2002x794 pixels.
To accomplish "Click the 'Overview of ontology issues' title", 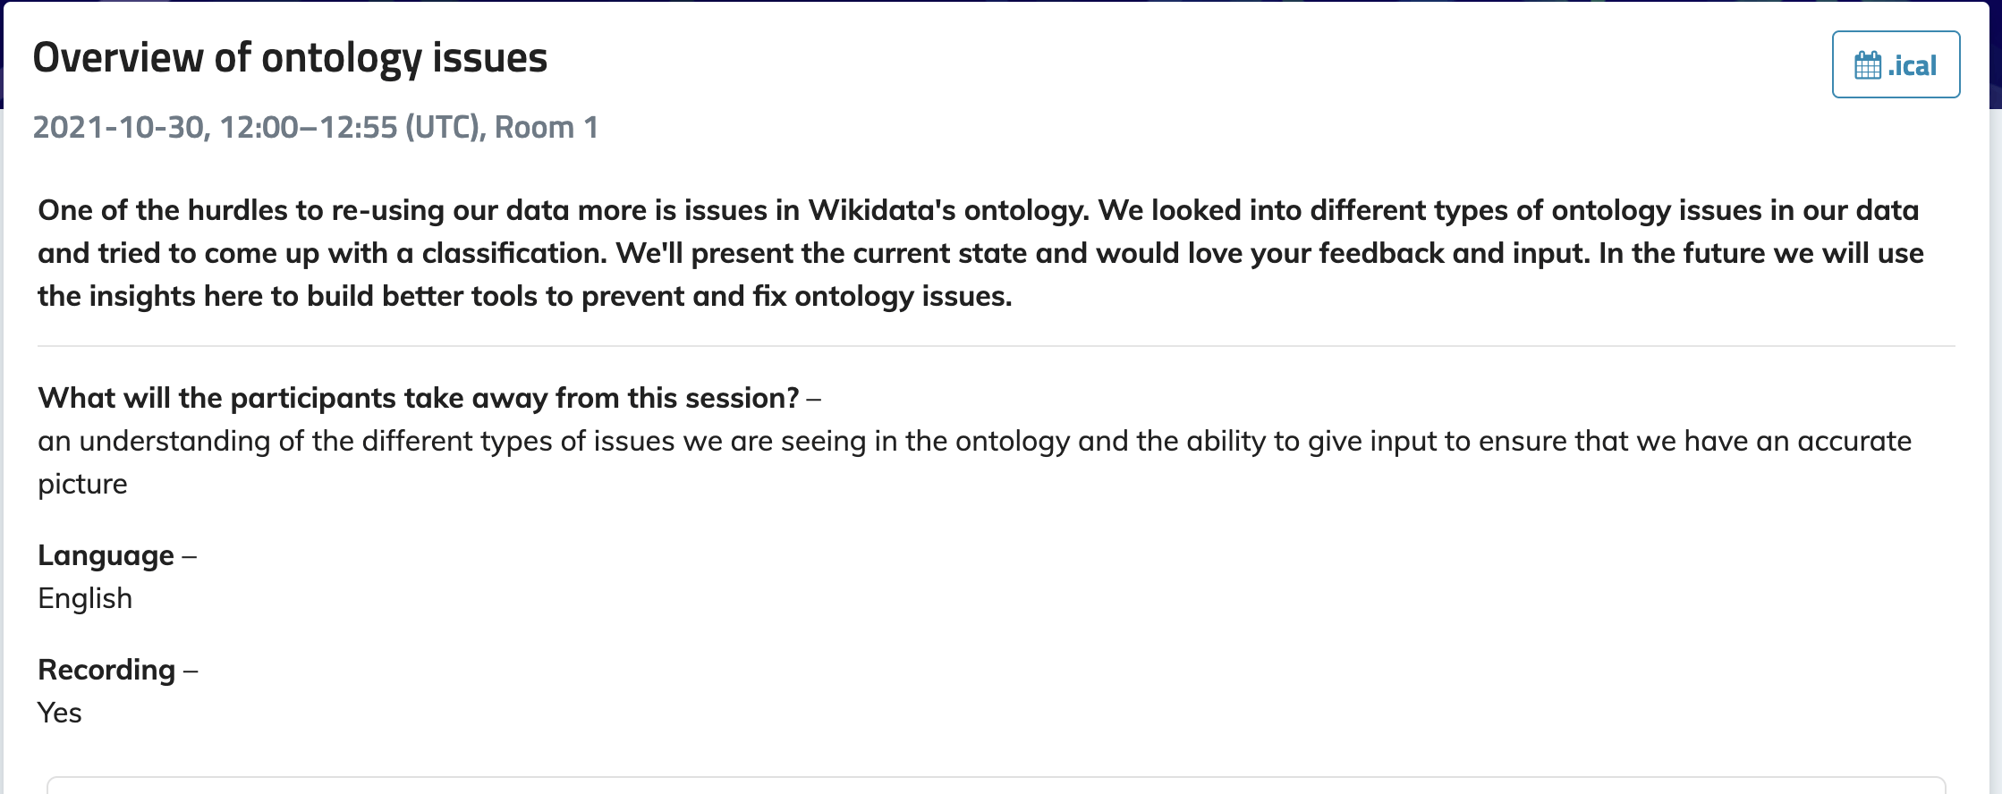I will [290, 58].
